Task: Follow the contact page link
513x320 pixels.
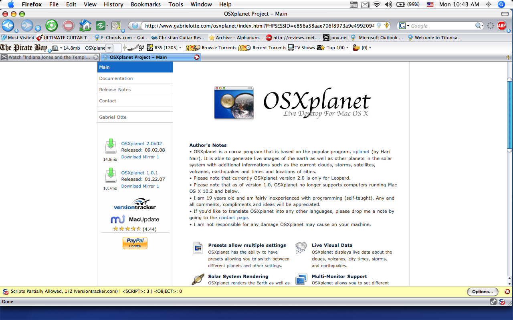Action: [x=234, y=218]
